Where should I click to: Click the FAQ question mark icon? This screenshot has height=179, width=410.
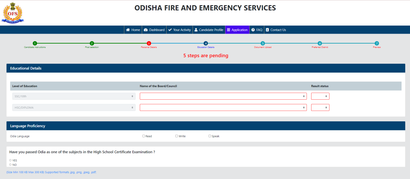(253, 30)
